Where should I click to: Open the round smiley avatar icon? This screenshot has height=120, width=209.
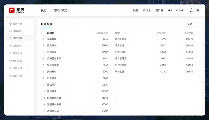point(191,10)
